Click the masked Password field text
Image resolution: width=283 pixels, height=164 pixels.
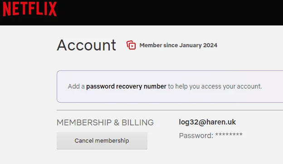[210, 135]
